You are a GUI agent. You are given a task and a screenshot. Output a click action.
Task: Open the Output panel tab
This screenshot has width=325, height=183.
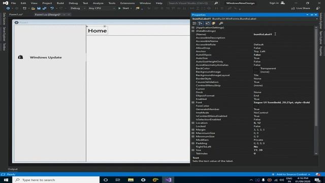pos(13,169)
